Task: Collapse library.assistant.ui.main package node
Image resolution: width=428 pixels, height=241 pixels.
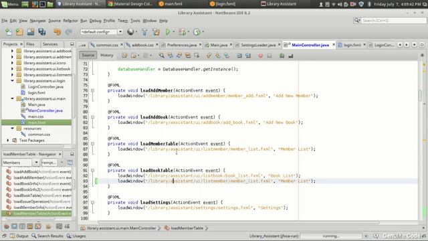Action: tap(12, 98)
